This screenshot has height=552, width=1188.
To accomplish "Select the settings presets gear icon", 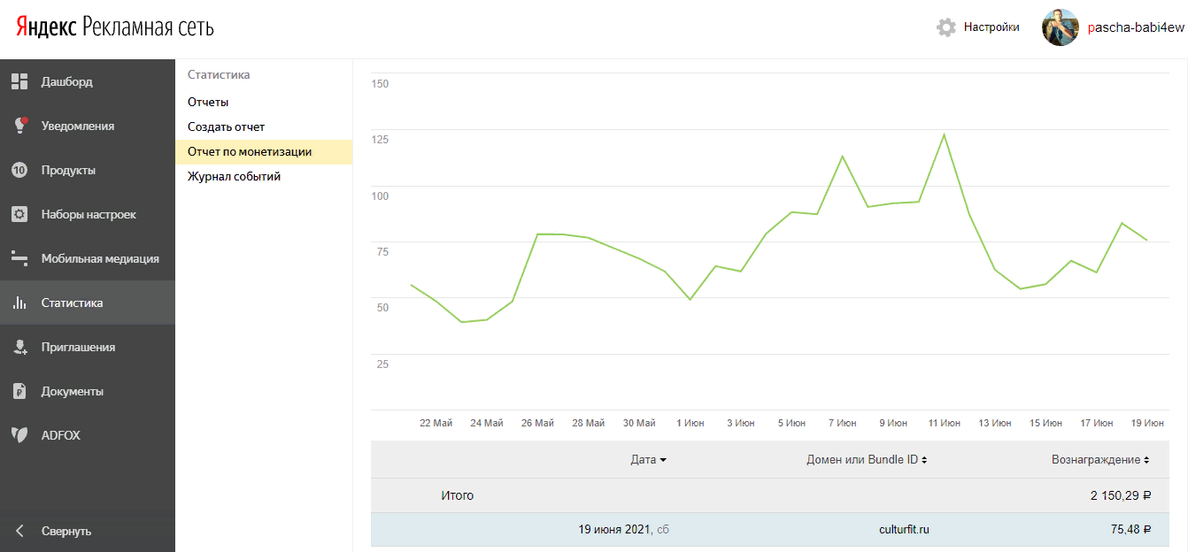I will [x=19, y=214].
